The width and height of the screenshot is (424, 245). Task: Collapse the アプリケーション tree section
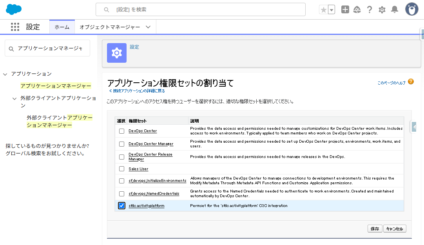tap(5, 74)
